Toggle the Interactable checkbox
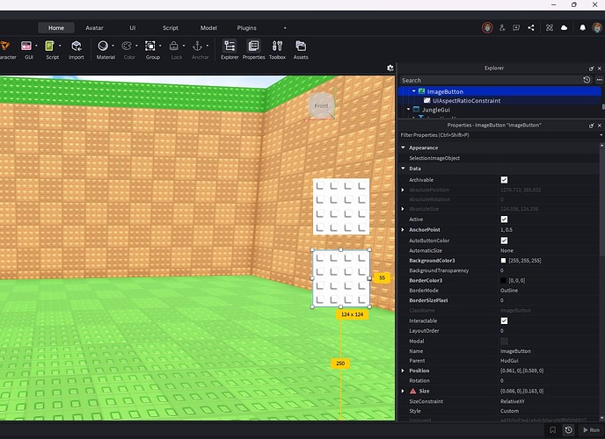605x439 pixels. (504, 320)
